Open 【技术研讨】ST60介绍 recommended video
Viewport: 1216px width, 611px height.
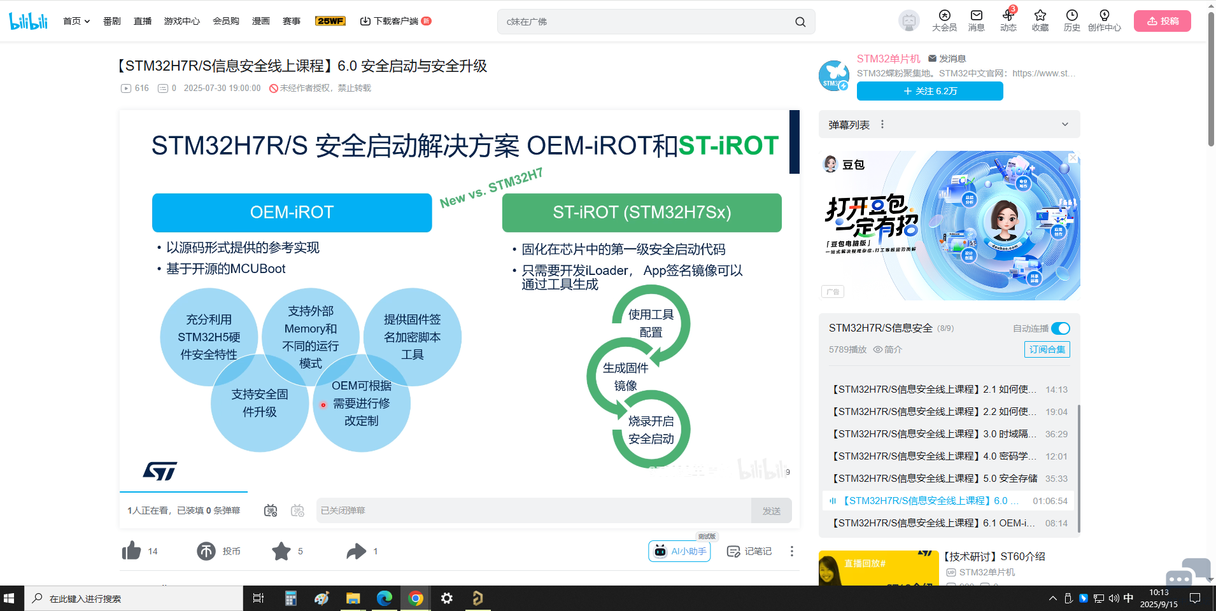(x=994, y=556)
